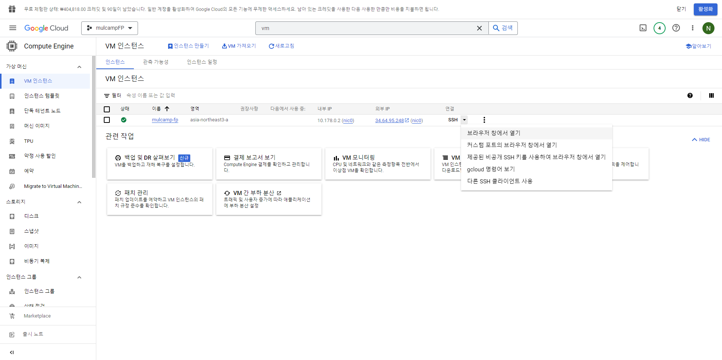Hide related actions with HIDE
This screenshot has height=360, width=722.
point(701,140)
